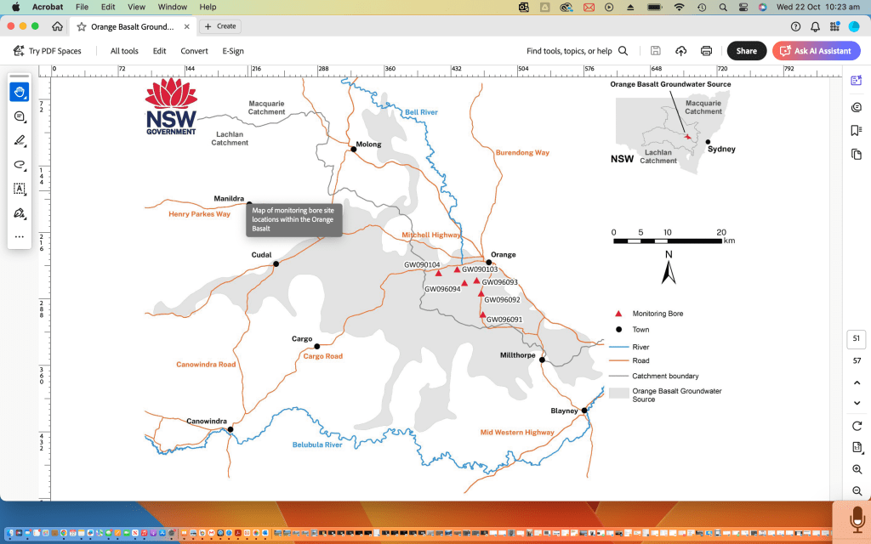Select the hand/selection tool in left toolbar
Viewport: 871px width, 544px height.
[19, 92]
